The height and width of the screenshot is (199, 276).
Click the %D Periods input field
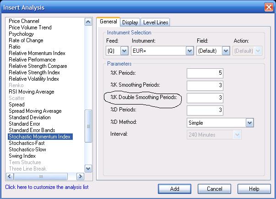click(205, 111)
